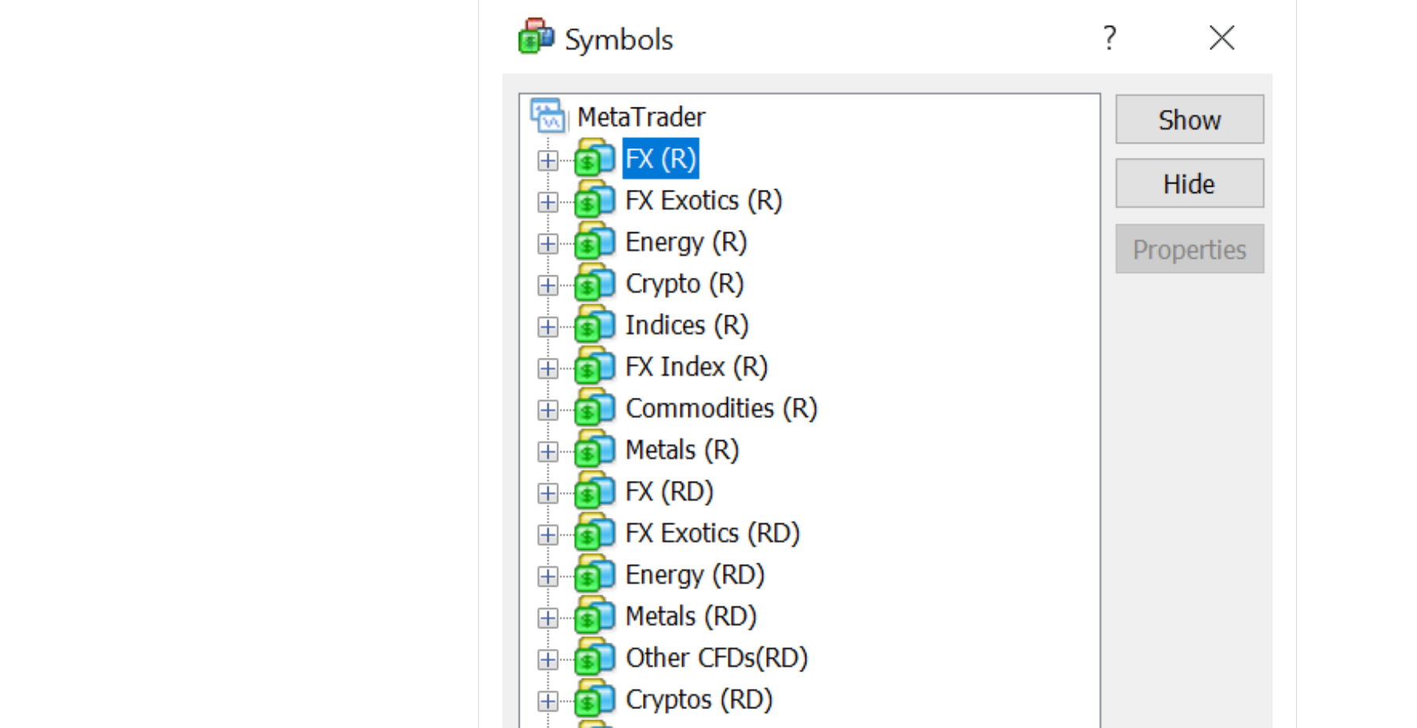Click the Properties button

tap(1189, 249)
